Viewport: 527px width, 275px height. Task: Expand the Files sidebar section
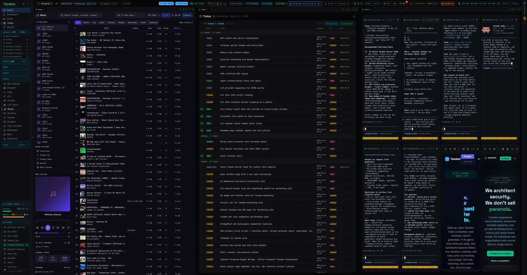pyautogui.click(x=15, y=145)
